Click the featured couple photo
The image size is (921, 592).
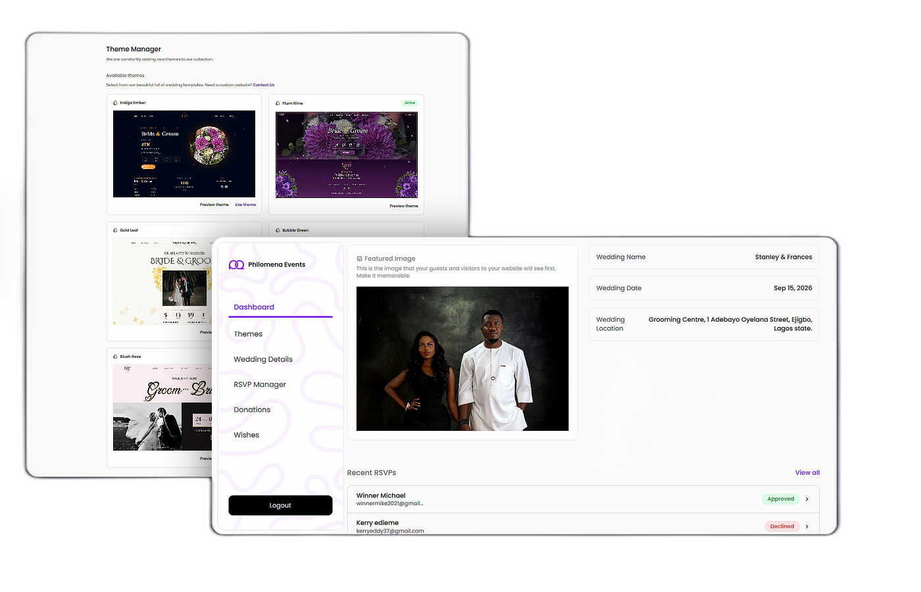(x=462, y=358)
